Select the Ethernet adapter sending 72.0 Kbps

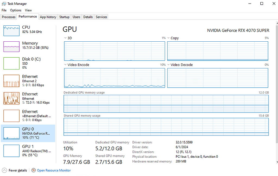27,98
